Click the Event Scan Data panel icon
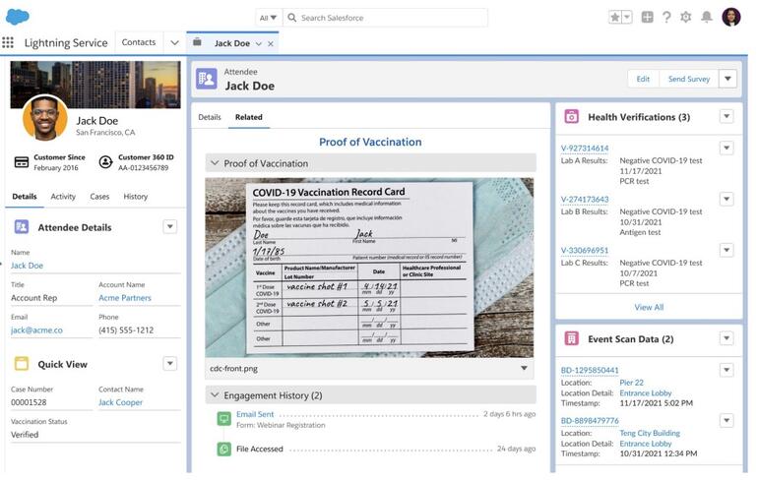The height and width of the screenshot is (480, 758). (571, 338)
